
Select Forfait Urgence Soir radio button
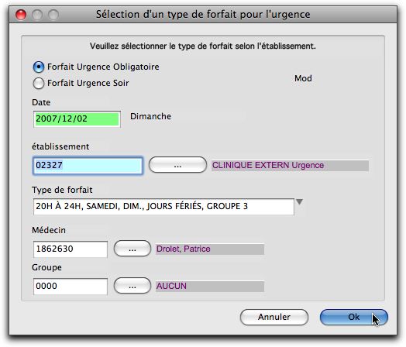click(39, 84)
